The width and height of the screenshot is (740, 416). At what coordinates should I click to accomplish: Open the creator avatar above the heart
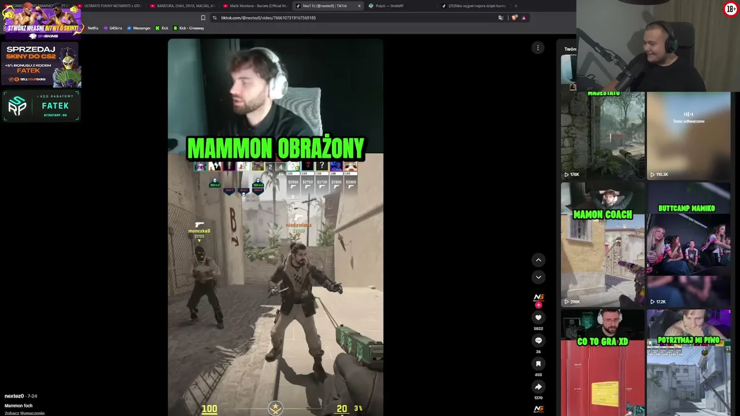pos(538,297)
